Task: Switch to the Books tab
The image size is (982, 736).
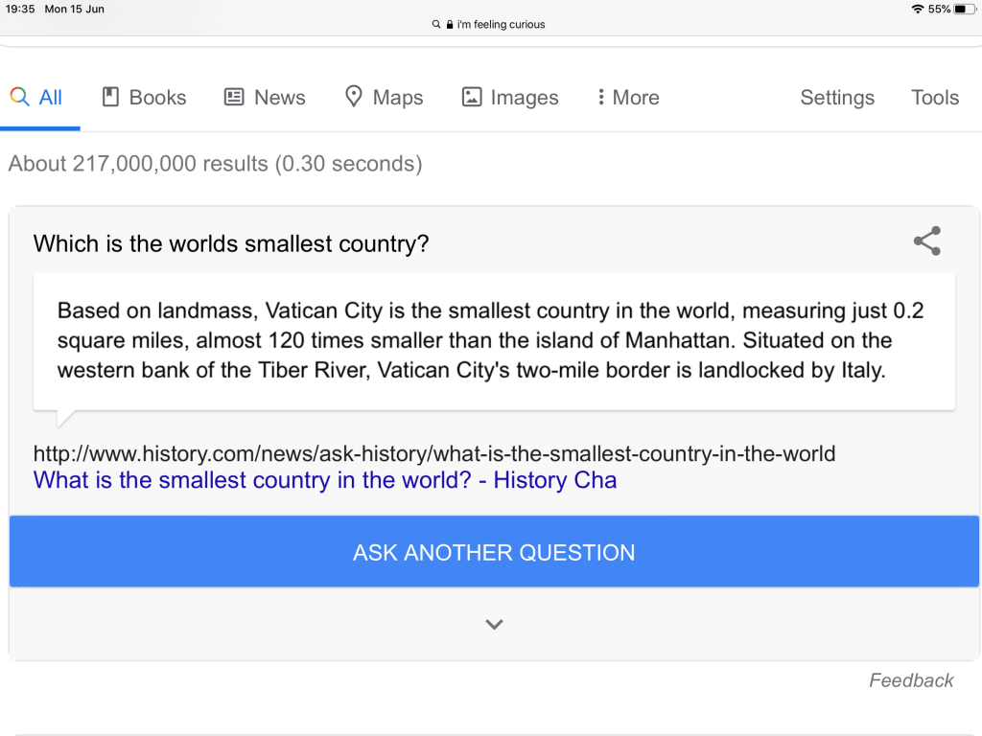Action: [x=144, y=97]
